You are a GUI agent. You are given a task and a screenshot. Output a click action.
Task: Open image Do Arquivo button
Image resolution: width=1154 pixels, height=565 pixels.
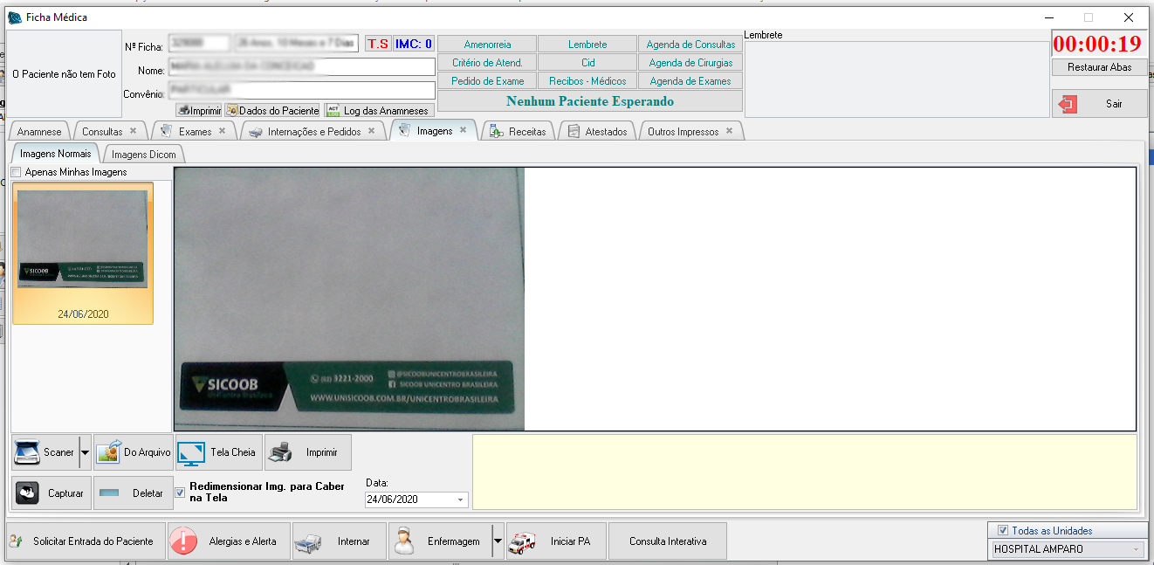click(134, 452)
